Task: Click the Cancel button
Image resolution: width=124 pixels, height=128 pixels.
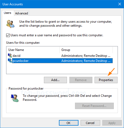Action: pyautogui.click(x=90, y=123)
